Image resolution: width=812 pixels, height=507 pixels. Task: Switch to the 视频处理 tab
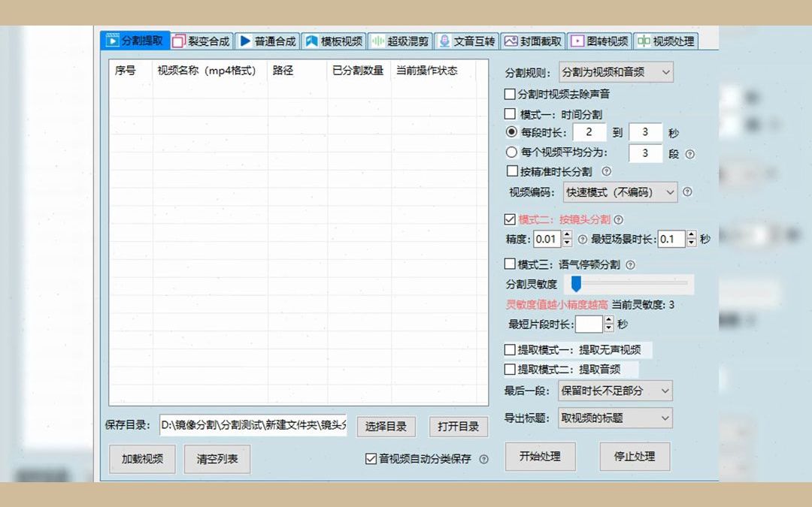667,41
